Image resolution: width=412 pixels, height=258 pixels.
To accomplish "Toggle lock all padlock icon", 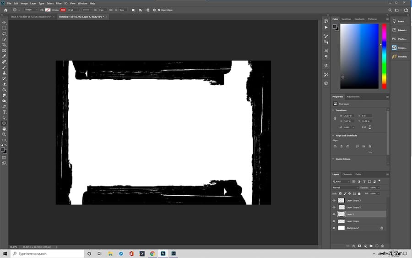I will 359,193.
